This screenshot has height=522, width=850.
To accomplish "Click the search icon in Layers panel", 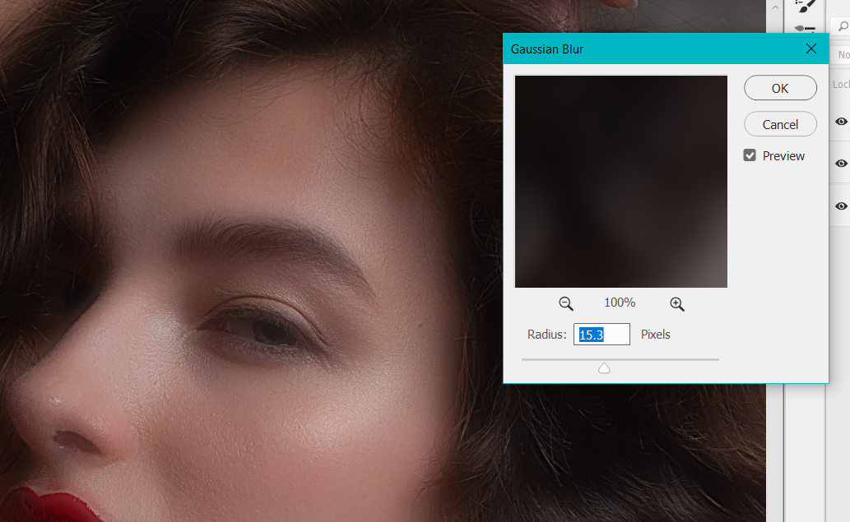I will click(843, 26).
